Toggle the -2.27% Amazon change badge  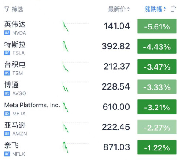(157, 127)
